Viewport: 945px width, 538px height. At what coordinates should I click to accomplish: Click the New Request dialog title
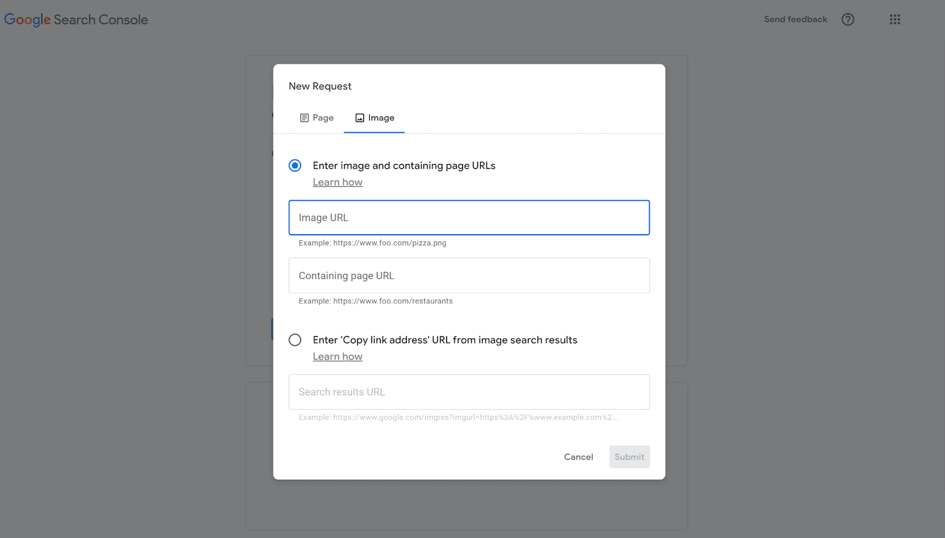coord(320,86)
